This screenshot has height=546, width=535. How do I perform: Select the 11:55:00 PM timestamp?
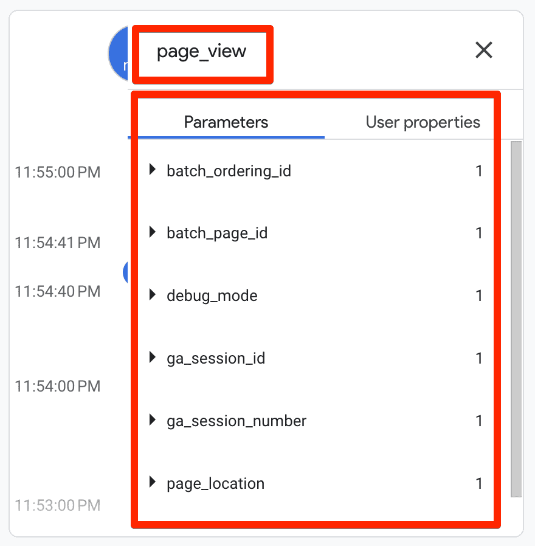click(x=58, y=172)
